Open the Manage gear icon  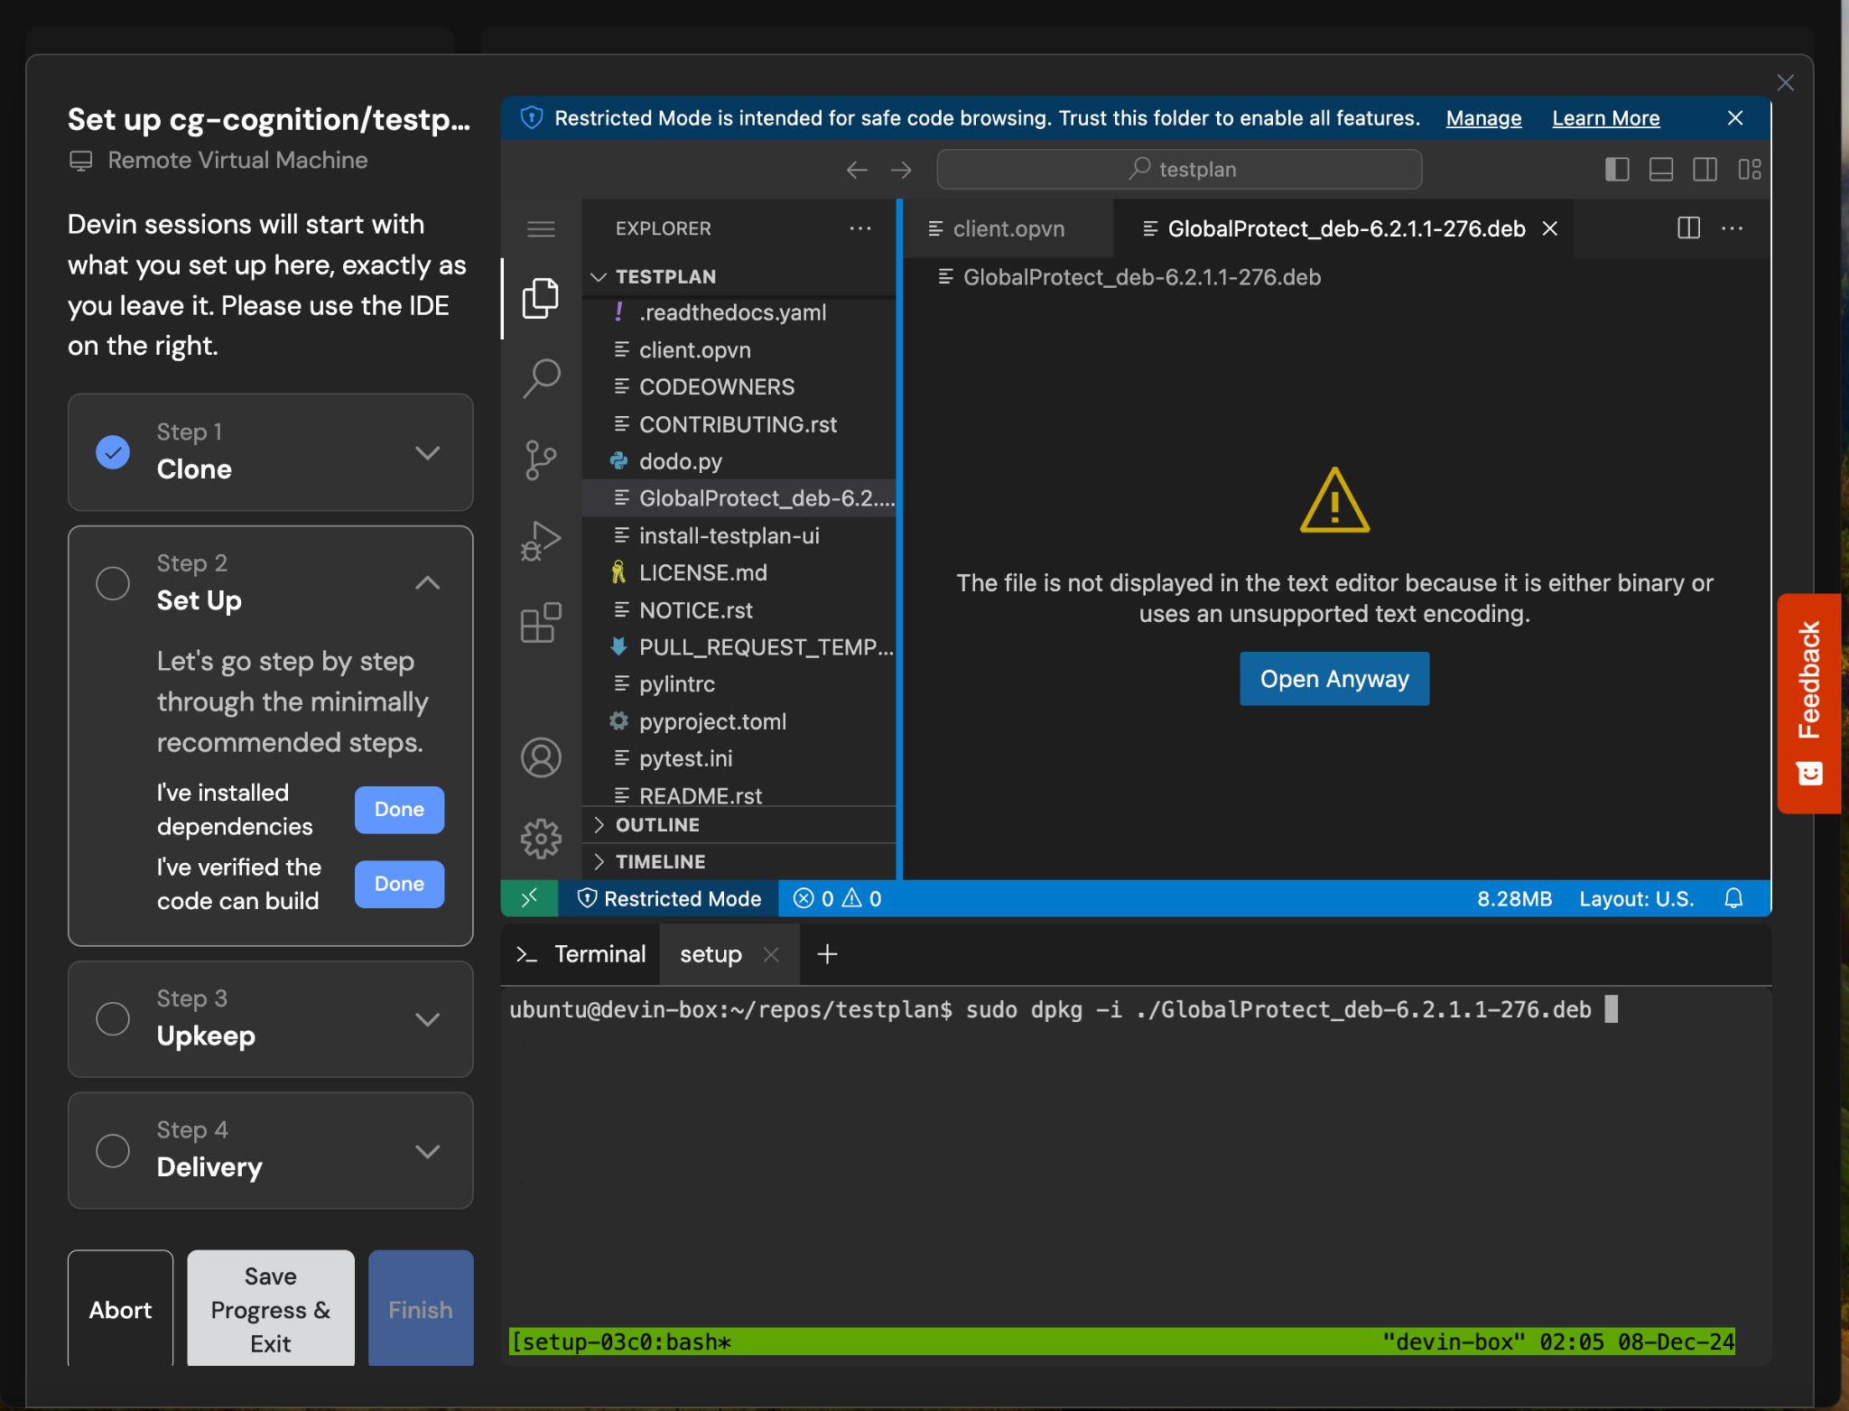541,839
